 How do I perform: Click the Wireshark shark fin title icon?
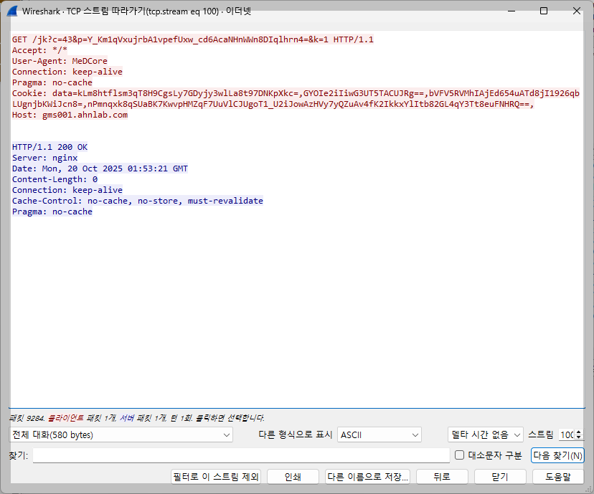pos(12,11)
